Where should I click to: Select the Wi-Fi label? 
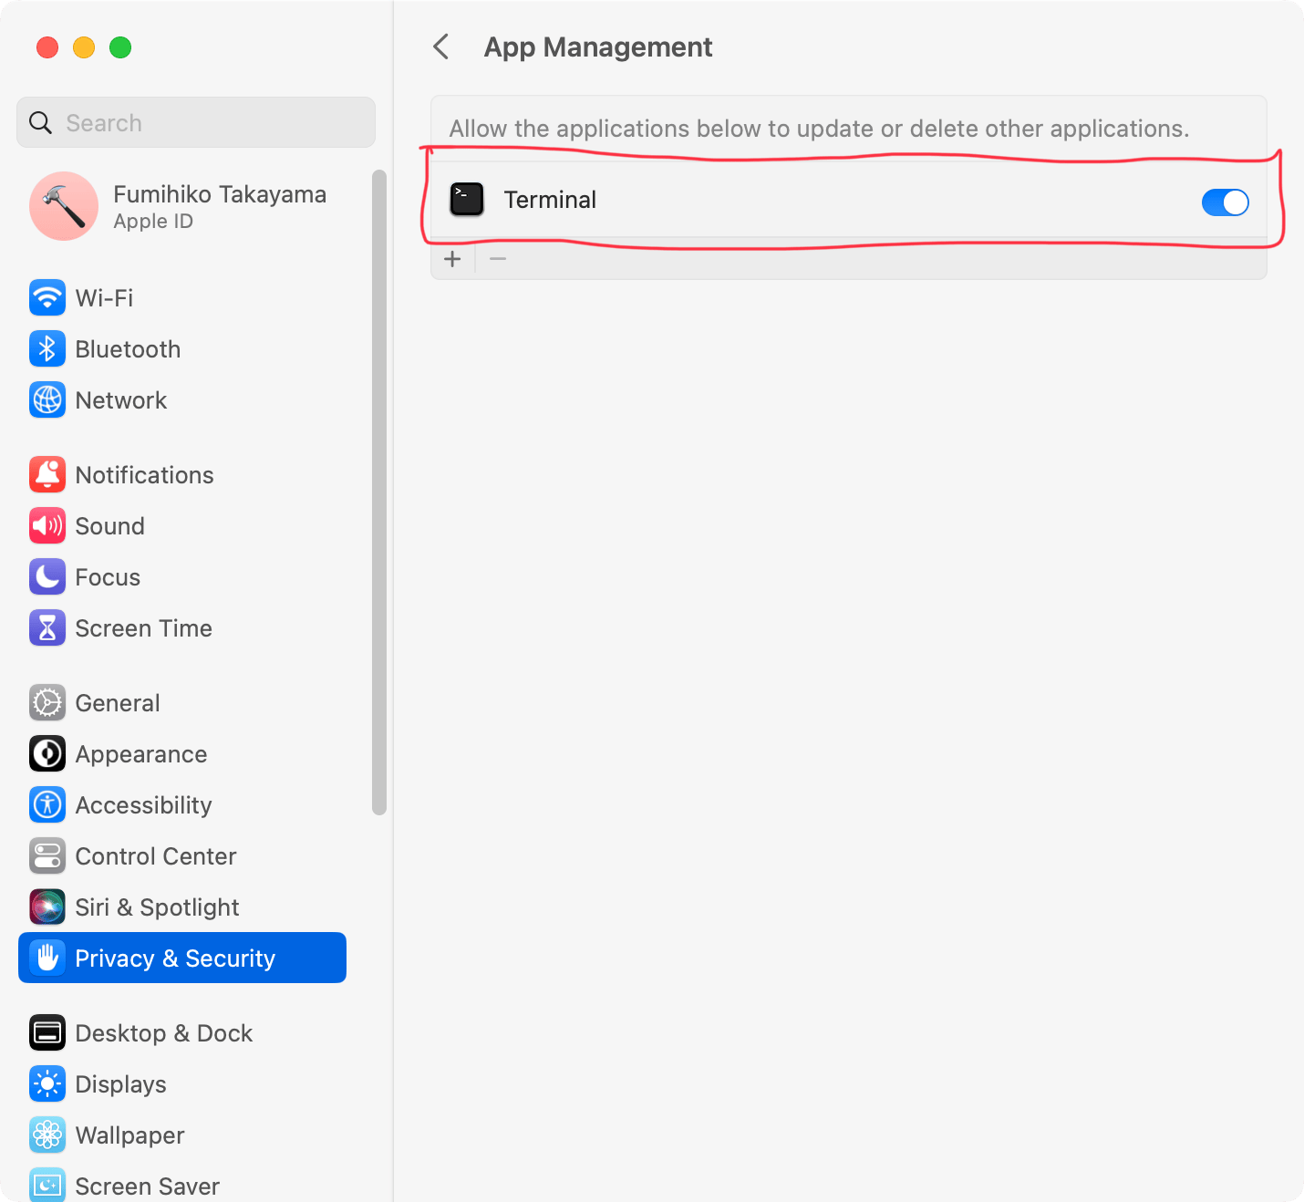104,298
